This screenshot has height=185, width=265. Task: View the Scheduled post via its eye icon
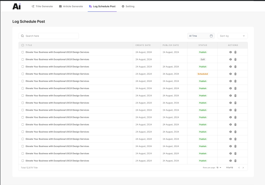coord(230,74)
